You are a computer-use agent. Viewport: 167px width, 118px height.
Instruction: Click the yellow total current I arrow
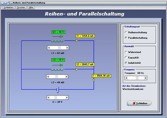pos(94,80)
